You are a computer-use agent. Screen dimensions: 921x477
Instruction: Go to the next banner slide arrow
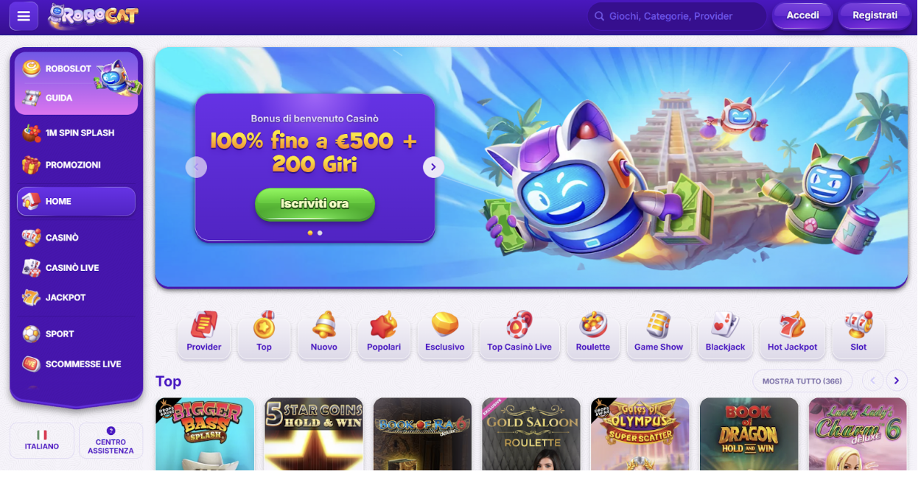(433, 167)
